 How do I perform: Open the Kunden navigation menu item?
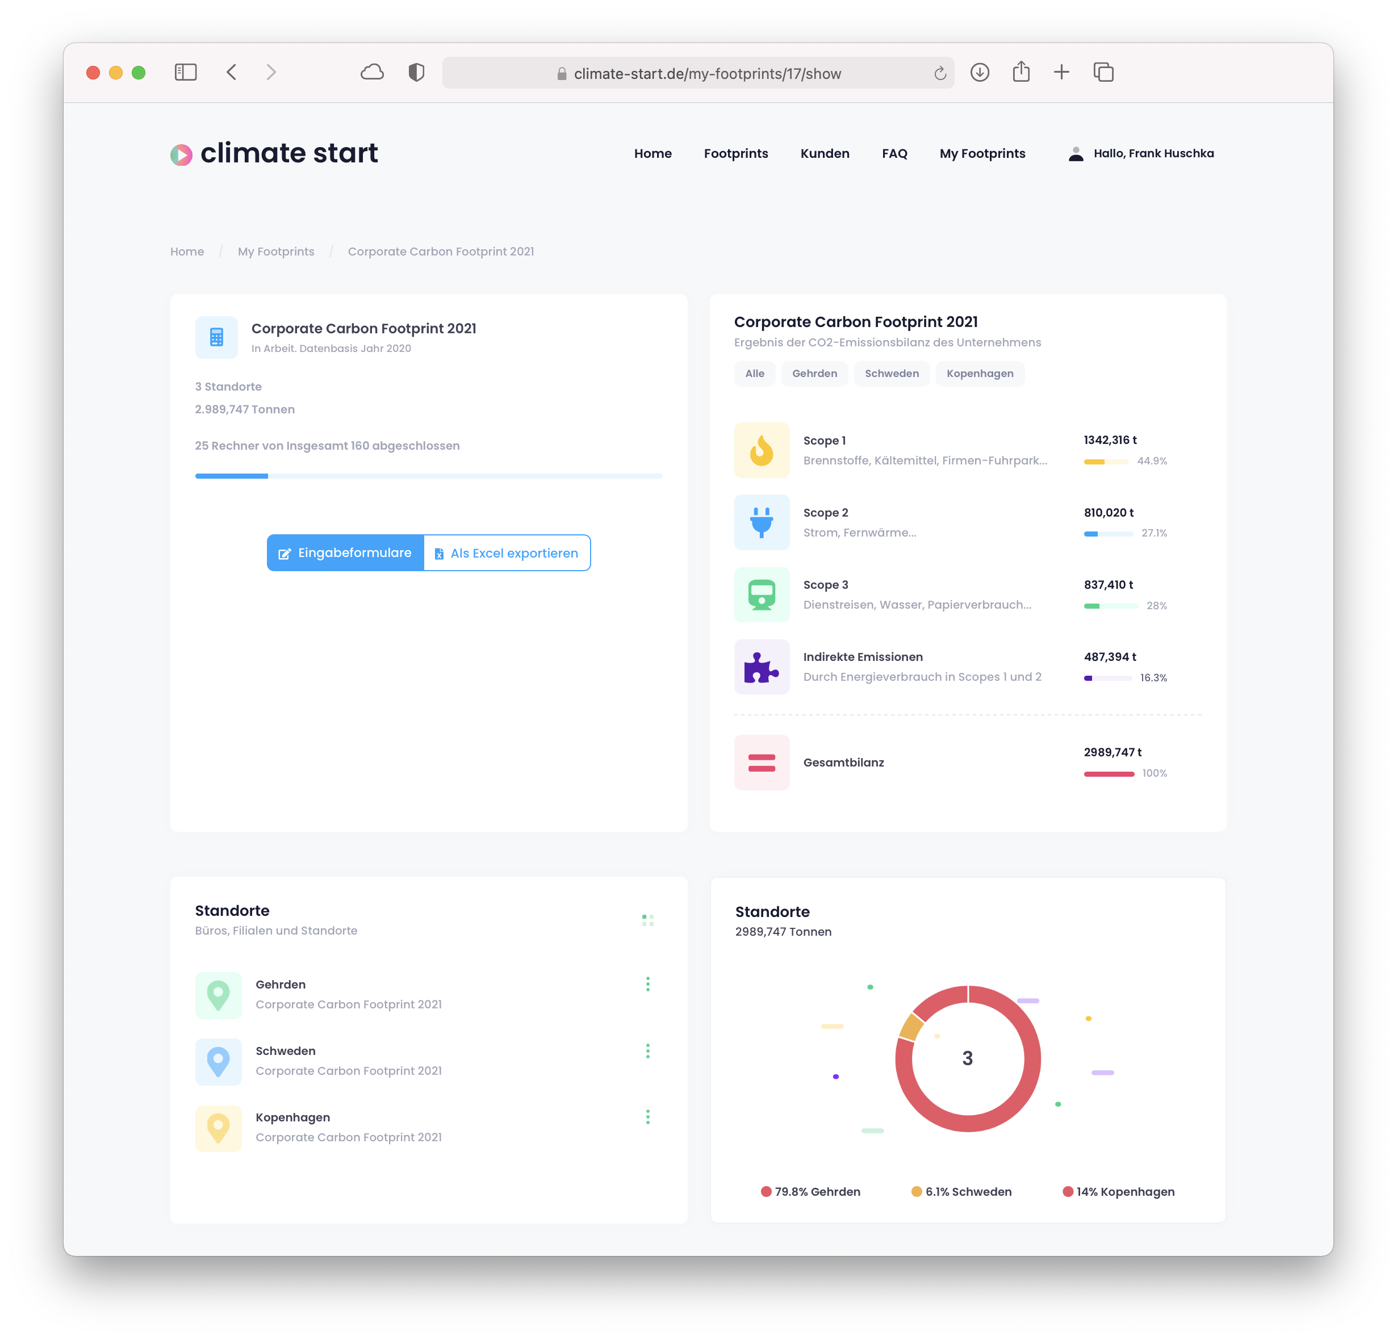(x=824, y=153)
